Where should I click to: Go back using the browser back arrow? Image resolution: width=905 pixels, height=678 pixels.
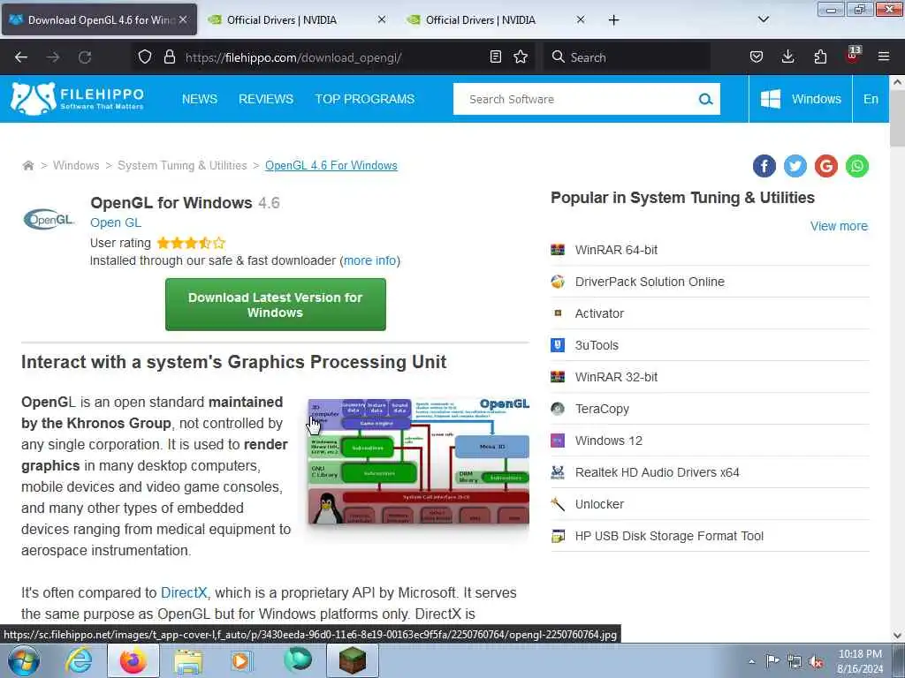21,57
